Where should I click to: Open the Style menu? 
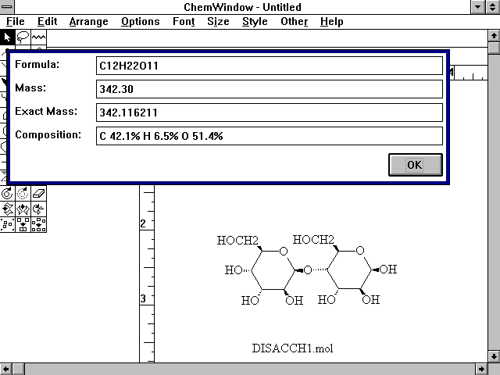(255, 22)
